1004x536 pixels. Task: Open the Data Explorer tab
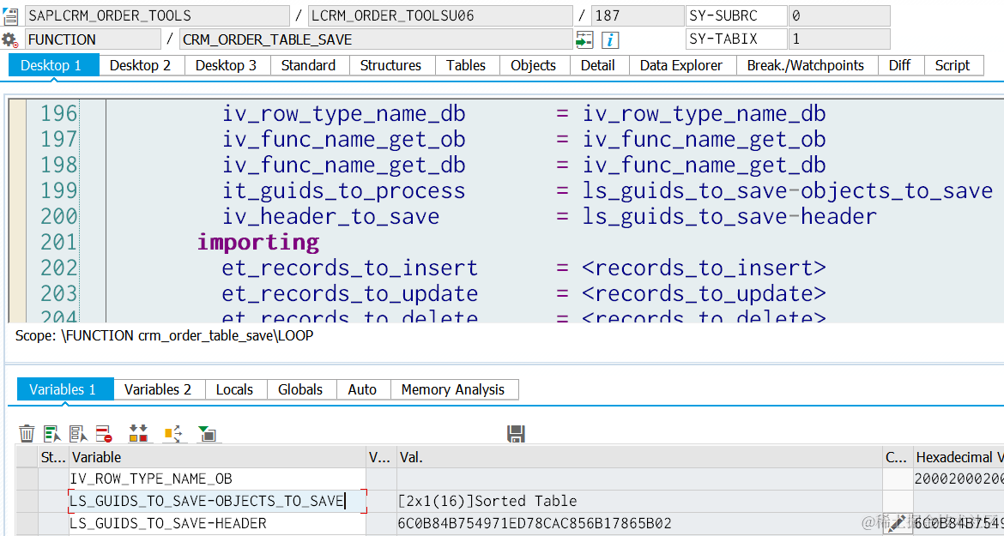point(681,65)
